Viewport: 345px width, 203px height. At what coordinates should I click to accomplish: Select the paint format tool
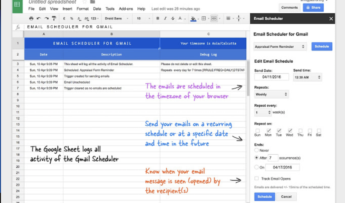pos(54,18)
